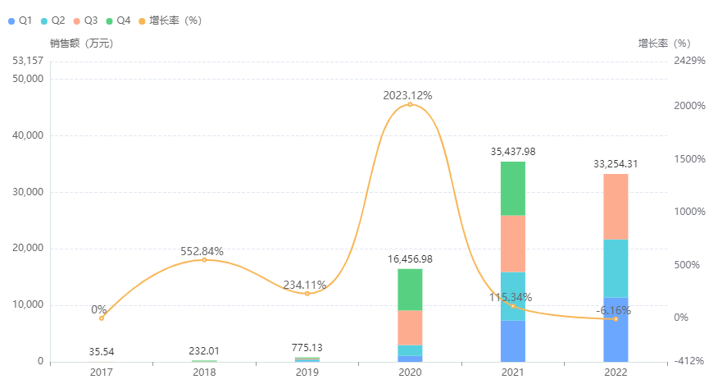
Task: Toggle the 增长率 (%) line legend item
Action: 142,20
